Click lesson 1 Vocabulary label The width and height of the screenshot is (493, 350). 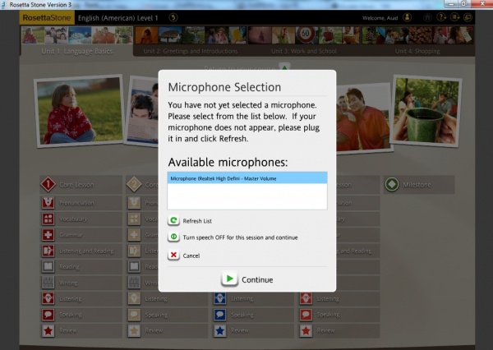pos(73,219)
